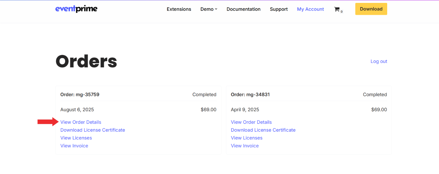Download License Certificate for order mg-34831
Viewport: 439px width, 174px height.
(x=263, y=130)
